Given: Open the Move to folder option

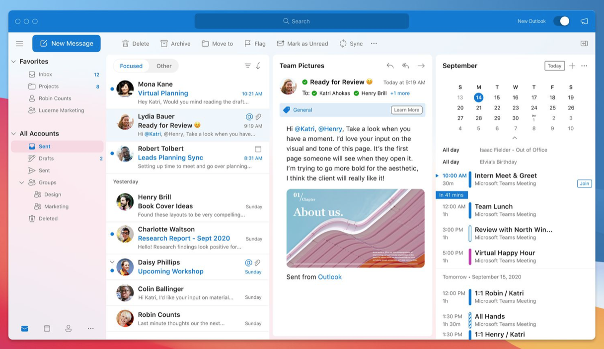Looking at the screenshot, I should pyautogui.click(x=217, y=44).
